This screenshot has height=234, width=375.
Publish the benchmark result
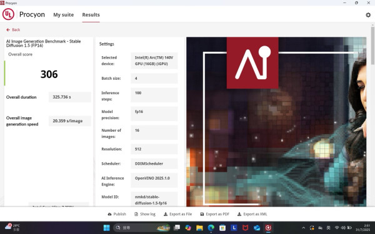pyautogui.click(x=117, y=214)
